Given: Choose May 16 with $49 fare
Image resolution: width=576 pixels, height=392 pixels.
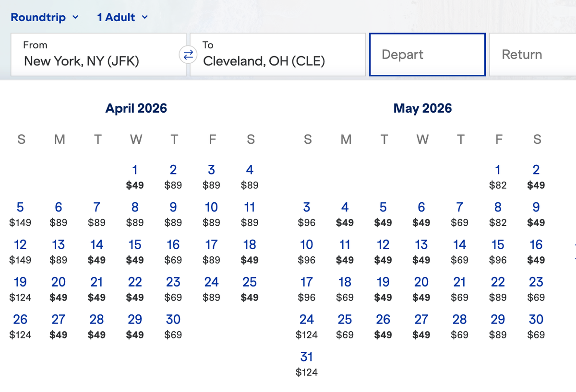Looking at the screenshot, I should click(536, 251).
